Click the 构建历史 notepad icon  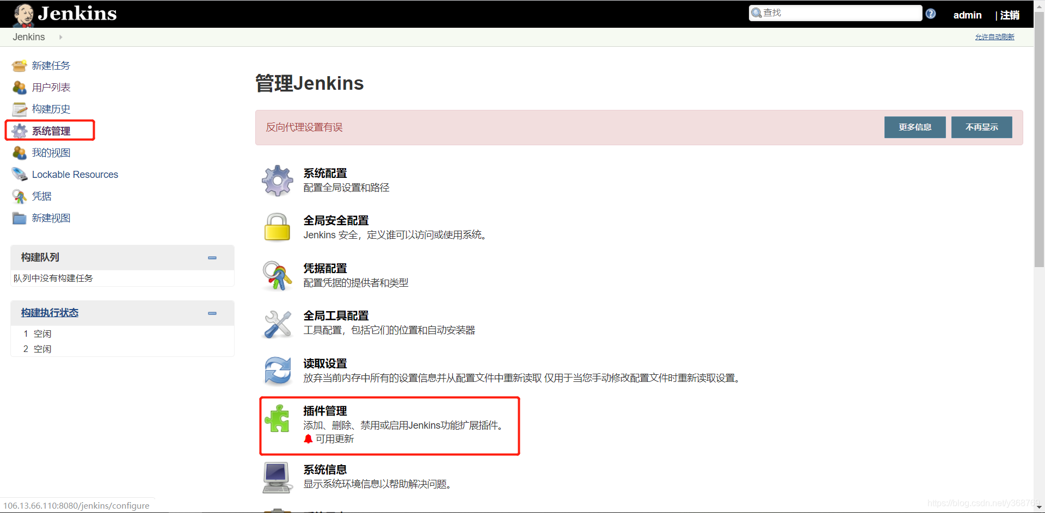click(20, 109)
